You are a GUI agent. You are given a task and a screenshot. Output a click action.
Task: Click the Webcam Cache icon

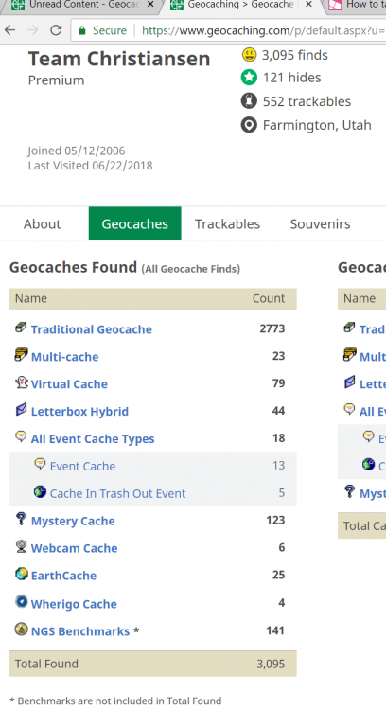click(21, 546)
